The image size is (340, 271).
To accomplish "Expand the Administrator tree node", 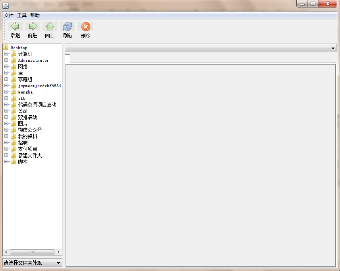I will 6,60.
